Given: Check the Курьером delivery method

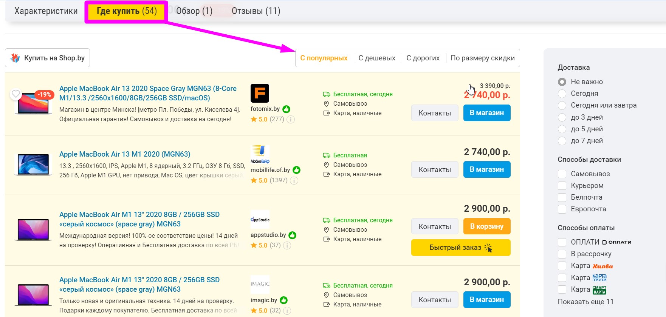Looking at the screenshot, I should point(562,186).
